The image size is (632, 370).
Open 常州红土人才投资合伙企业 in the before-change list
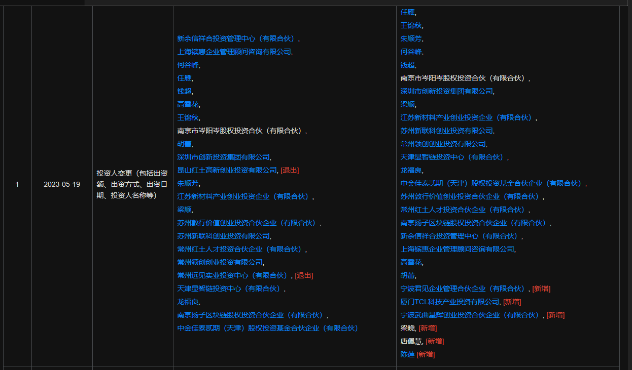(x=240, y=249)
